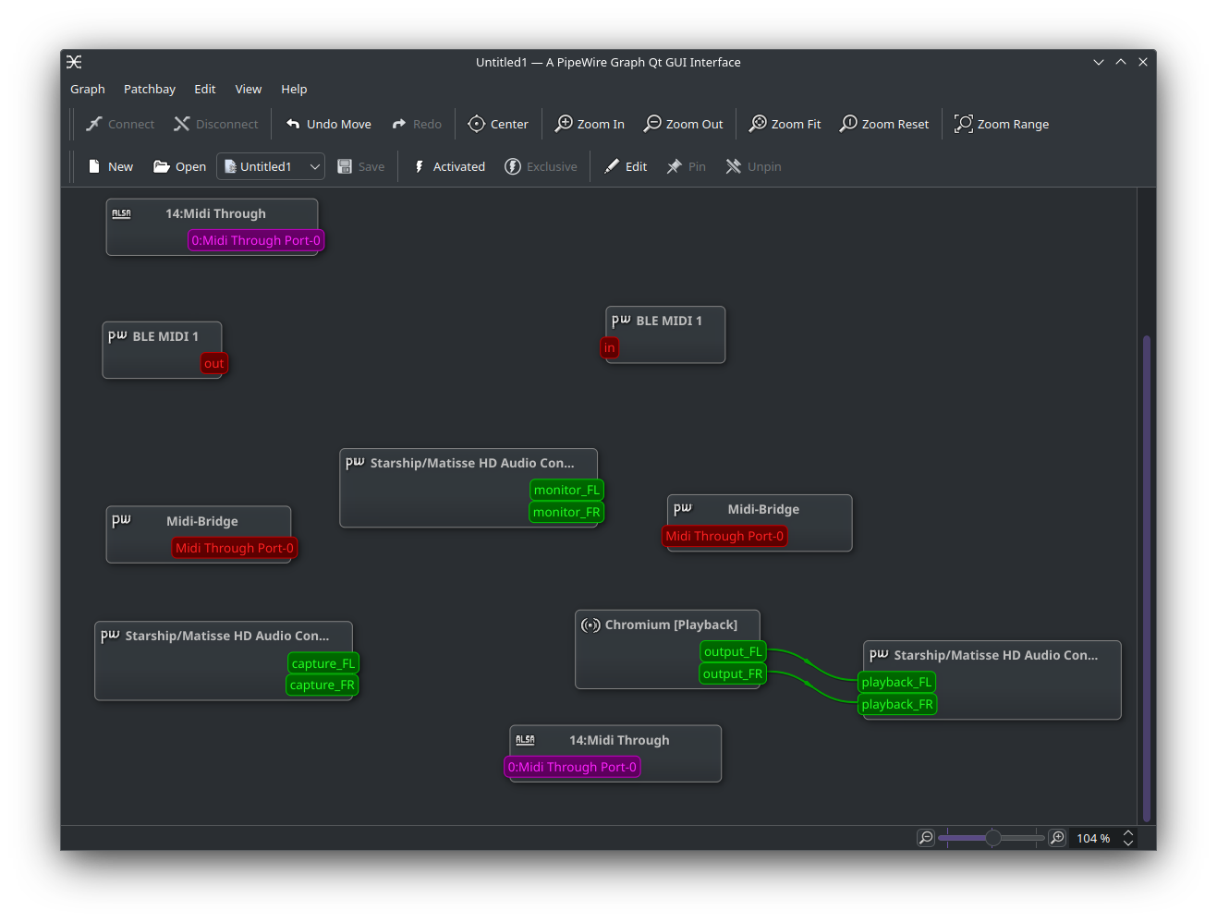The image size is (1217, 922).
Task: Click the Disconnect toolbar icon
Action: pyautogui.click(x=181, y=124)
